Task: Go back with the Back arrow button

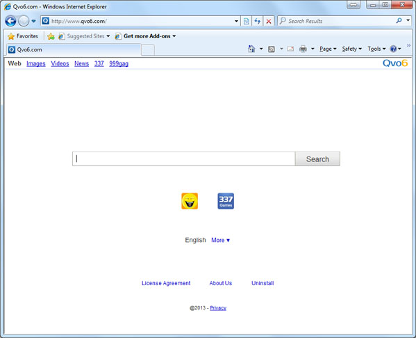Action: 10,22
